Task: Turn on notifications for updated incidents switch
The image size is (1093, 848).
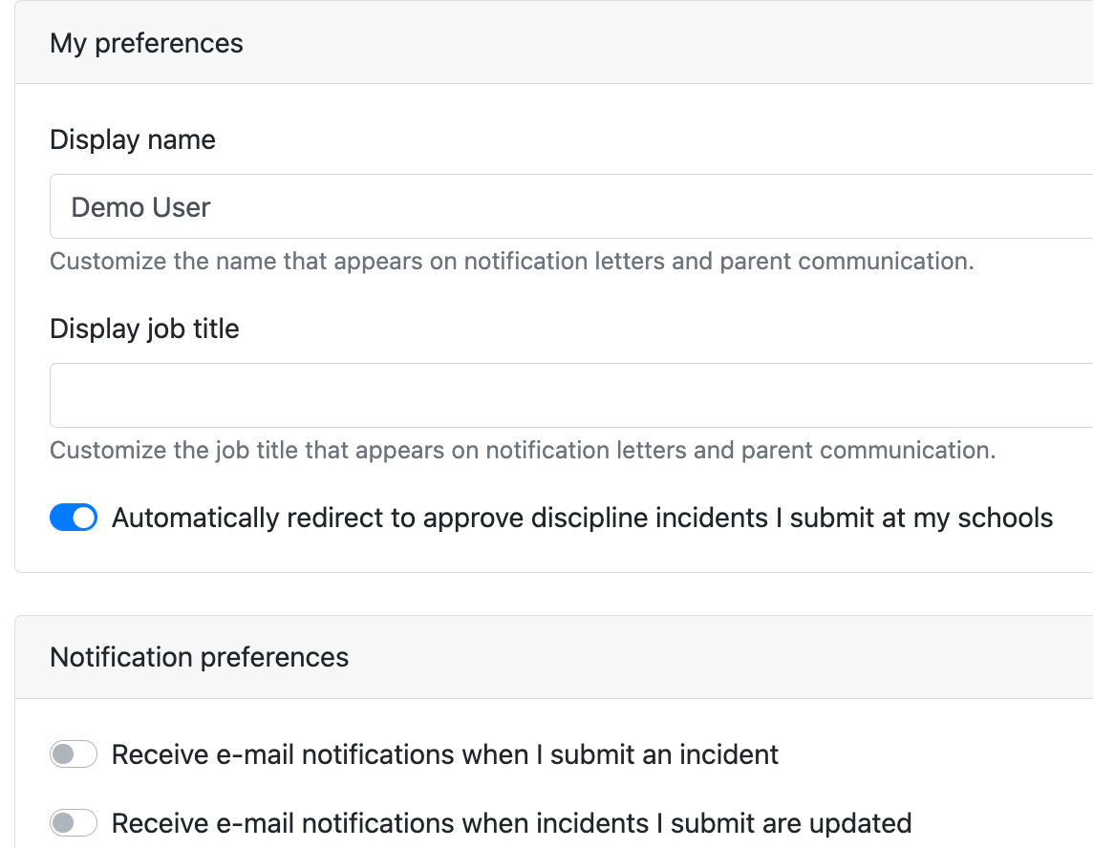Action: tap(74, 822)
